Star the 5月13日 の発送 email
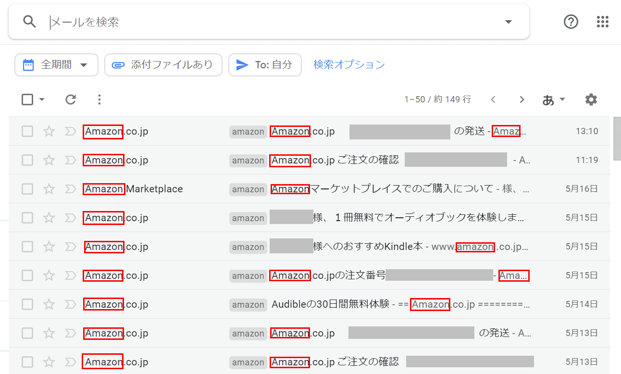 (49, 333)
